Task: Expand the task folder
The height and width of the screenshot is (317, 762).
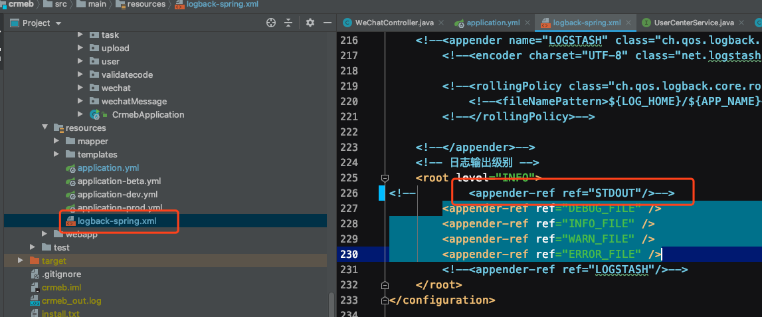Action: (80, 35)
